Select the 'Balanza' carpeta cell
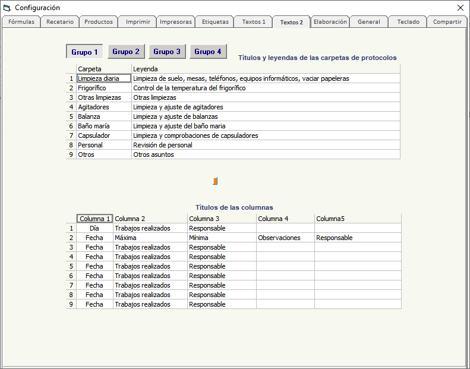Viewport: 470px width, 369px height. click(104, 116)
